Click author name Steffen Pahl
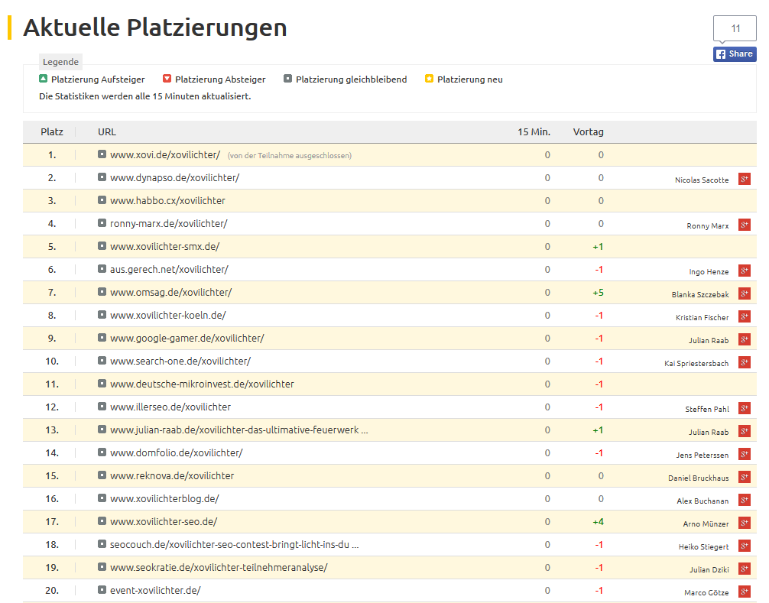The height and width of the screenshot is (603, 769). point(706,409)
